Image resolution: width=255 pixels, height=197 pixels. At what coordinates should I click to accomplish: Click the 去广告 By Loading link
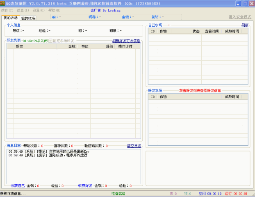[105, 10]
